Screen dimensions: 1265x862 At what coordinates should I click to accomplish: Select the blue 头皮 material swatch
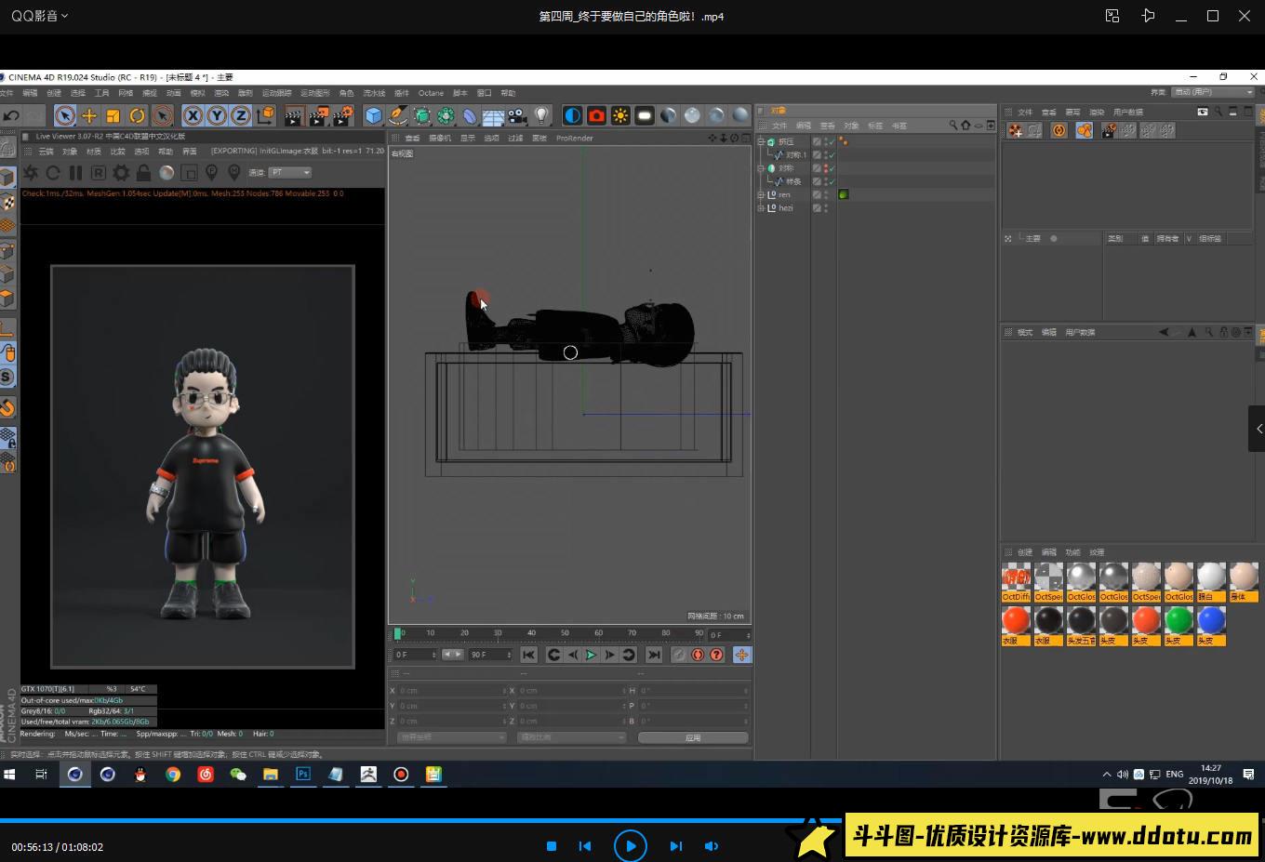pyautogui.click(x=1211, y=626)
